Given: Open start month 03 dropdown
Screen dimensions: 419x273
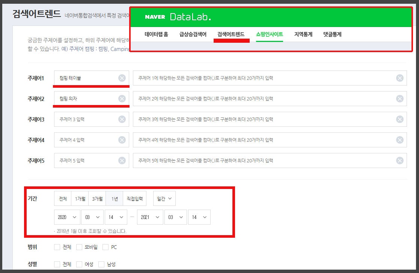Looking at the screenshot, I should [92, 217].
